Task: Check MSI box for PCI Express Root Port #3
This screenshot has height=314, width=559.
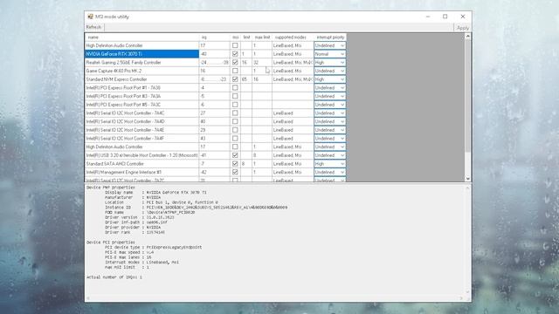Action: (235, 96)
